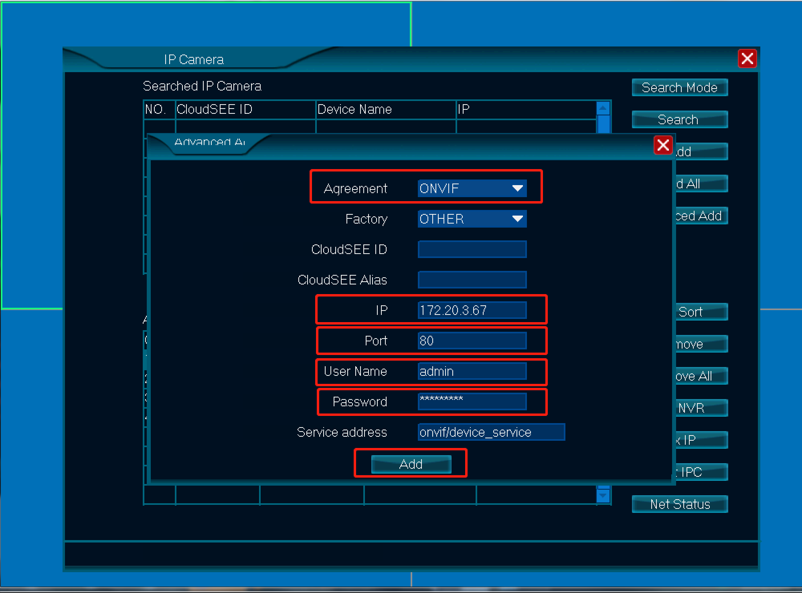Click the Port field showing 80
The image size is (802, 593).
pyautogui.click(x=472, y=341)
